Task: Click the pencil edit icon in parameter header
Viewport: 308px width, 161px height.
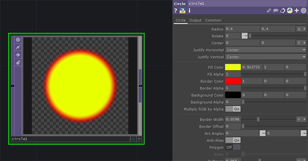Action: tap(269, 10)
